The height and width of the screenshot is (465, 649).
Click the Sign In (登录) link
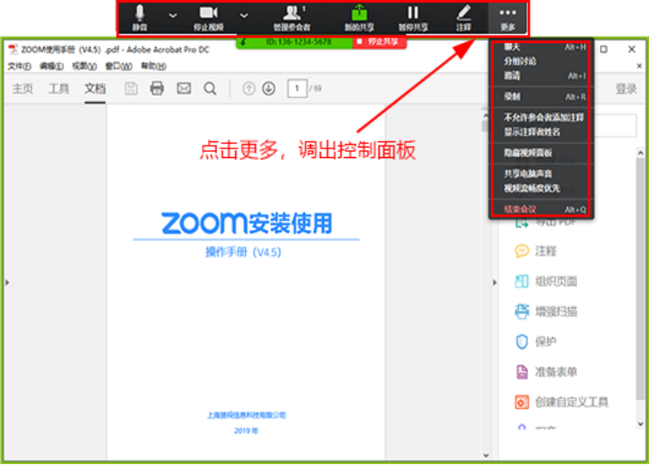626,89
